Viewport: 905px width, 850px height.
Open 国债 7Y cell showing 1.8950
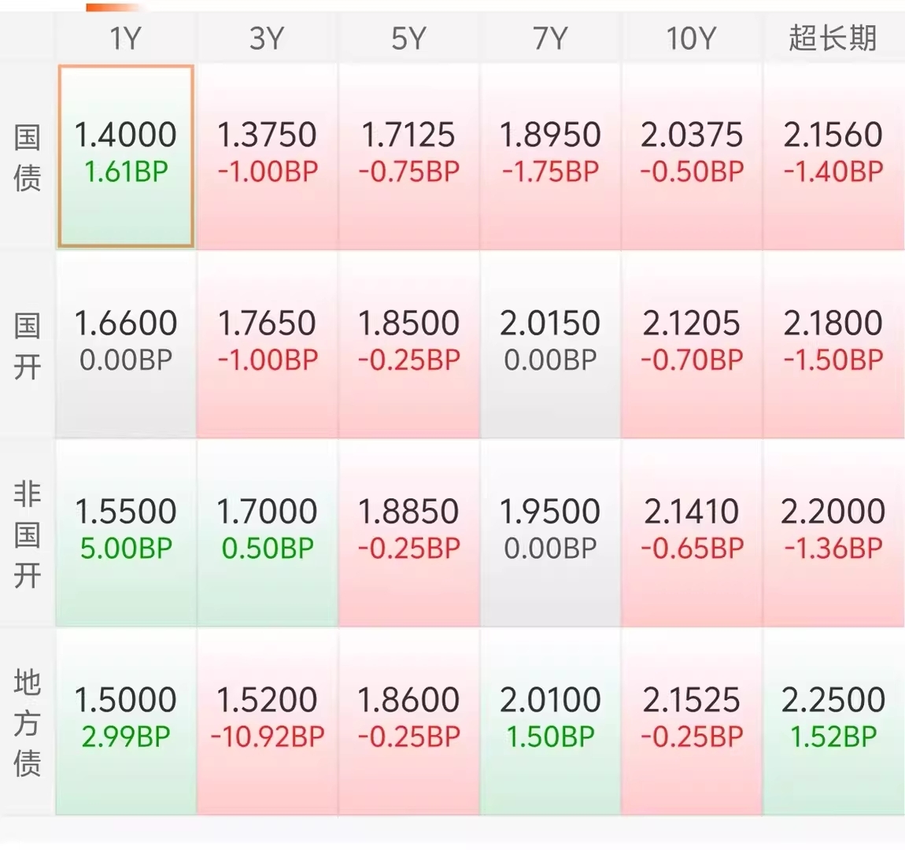[550, 157]
